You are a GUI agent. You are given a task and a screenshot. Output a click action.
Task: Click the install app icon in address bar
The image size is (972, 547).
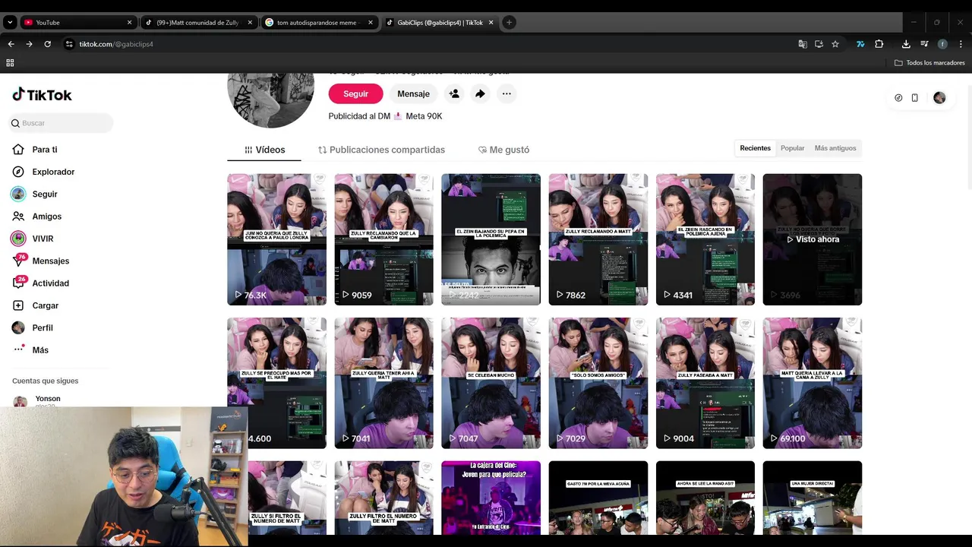pyautogui.click(x=819, y=44)
